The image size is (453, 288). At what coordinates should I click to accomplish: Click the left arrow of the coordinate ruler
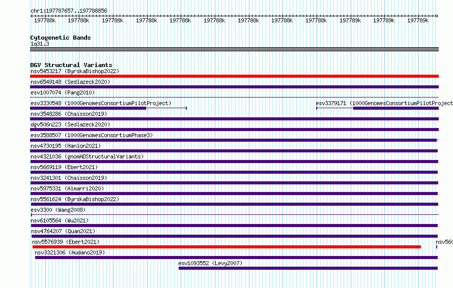[x=32, y=16]
